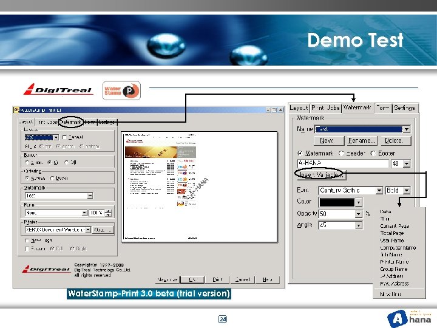
Task: Click the New watermark button
Action: 329,140
